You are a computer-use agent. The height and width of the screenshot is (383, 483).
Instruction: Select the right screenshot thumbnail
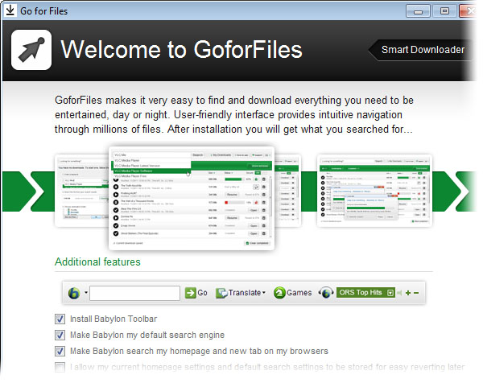tap(374, 191)
